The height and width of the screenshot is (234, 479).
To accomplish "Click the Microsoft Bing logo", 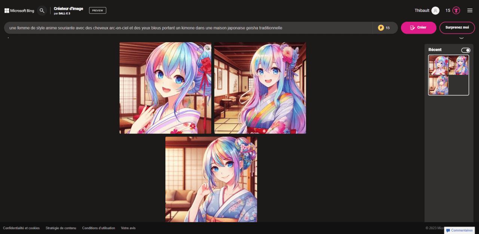I will 19,10.
